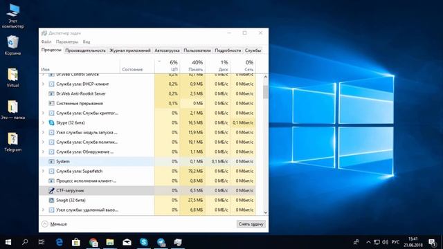Open the Вид menu
443x249 pixels.
tap(87, 41)
